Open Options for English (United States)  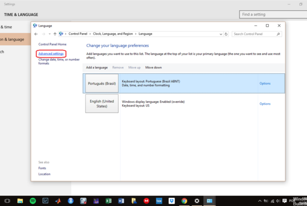(265, 104)
